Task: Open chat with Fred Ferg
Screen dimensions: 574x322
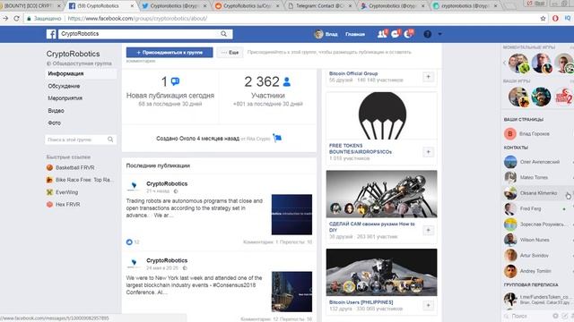Action: click(537, 208)
